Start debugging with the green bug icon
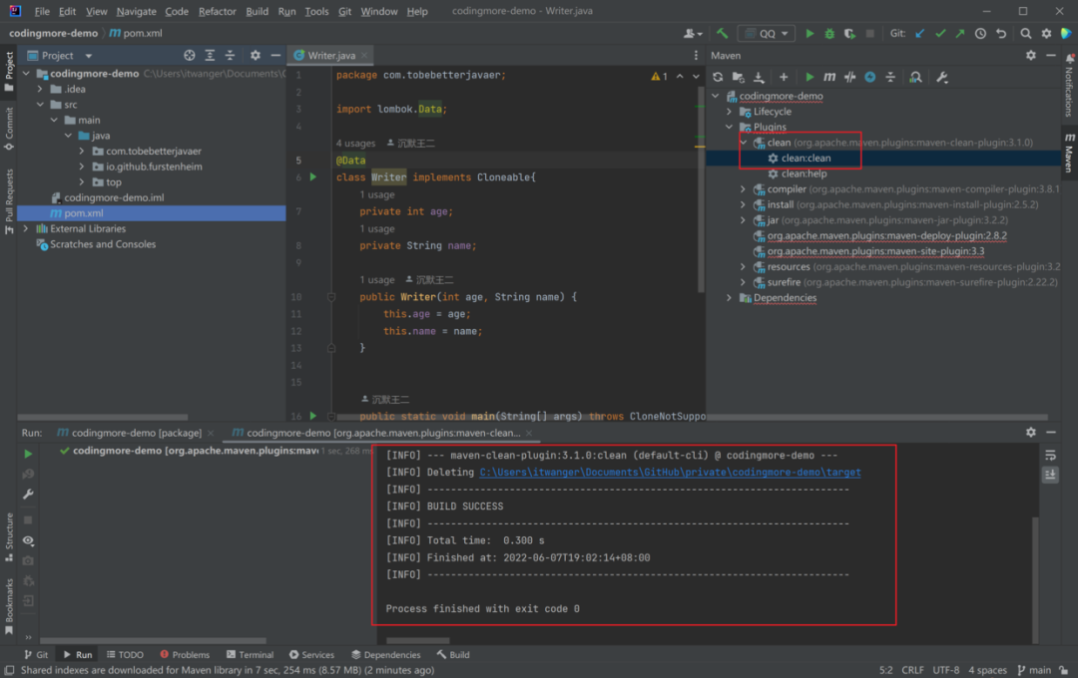1078x678 pixels. click(x=829, y=33)
